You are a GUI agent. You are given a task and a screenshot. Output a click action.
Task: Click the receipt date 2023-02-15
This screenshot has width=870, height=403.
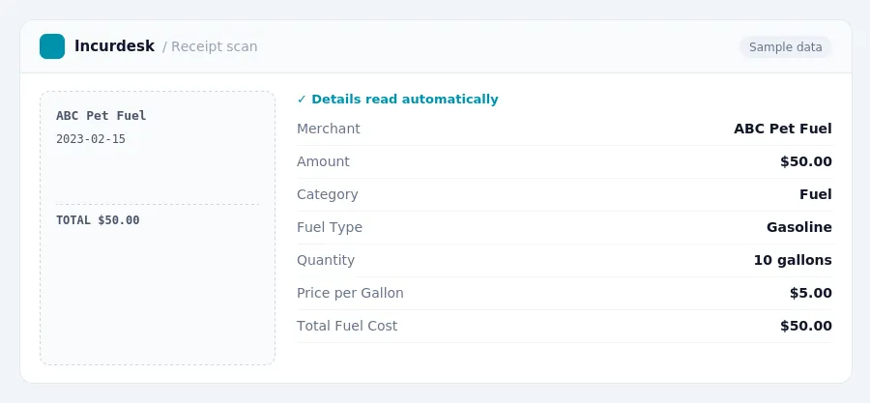(x=91, y=139)
